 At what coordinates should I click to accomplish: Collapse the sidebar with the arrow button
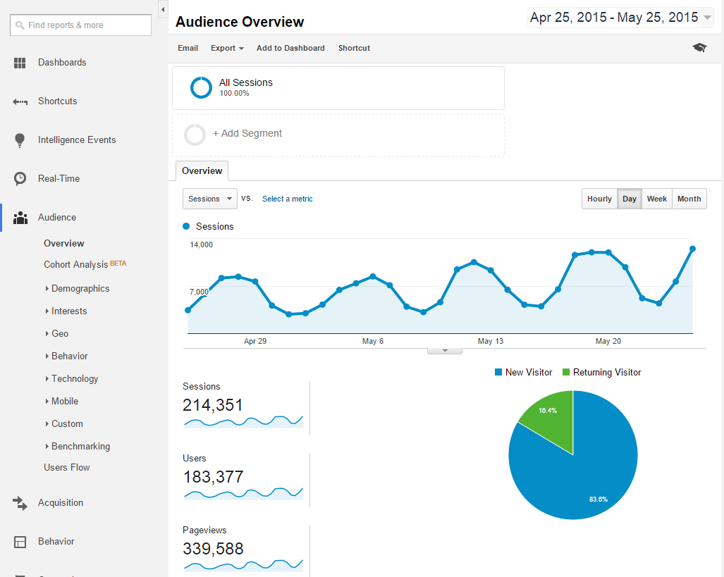(163, 9)
